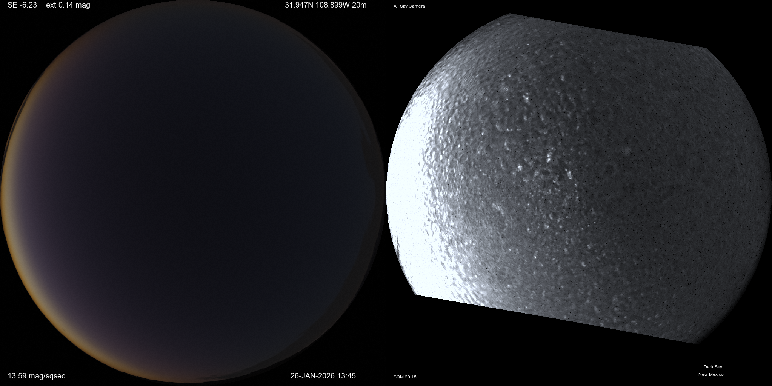Image resolution: width=772 pixels, height=386 pixels.
Task: Click the Dark Sky label
Action: click(712, 367)
